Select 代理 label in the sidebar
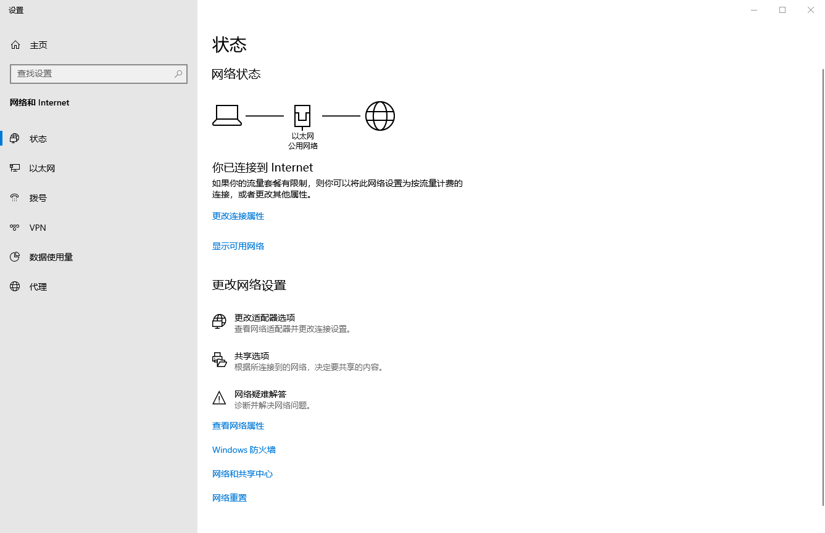The width and height of the screenshot is (825, 533). [x=38, y=287]
